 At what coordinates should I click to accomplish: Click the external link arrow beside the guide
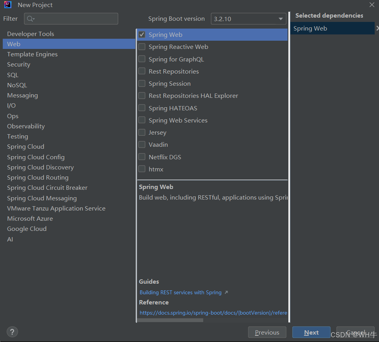226,292
